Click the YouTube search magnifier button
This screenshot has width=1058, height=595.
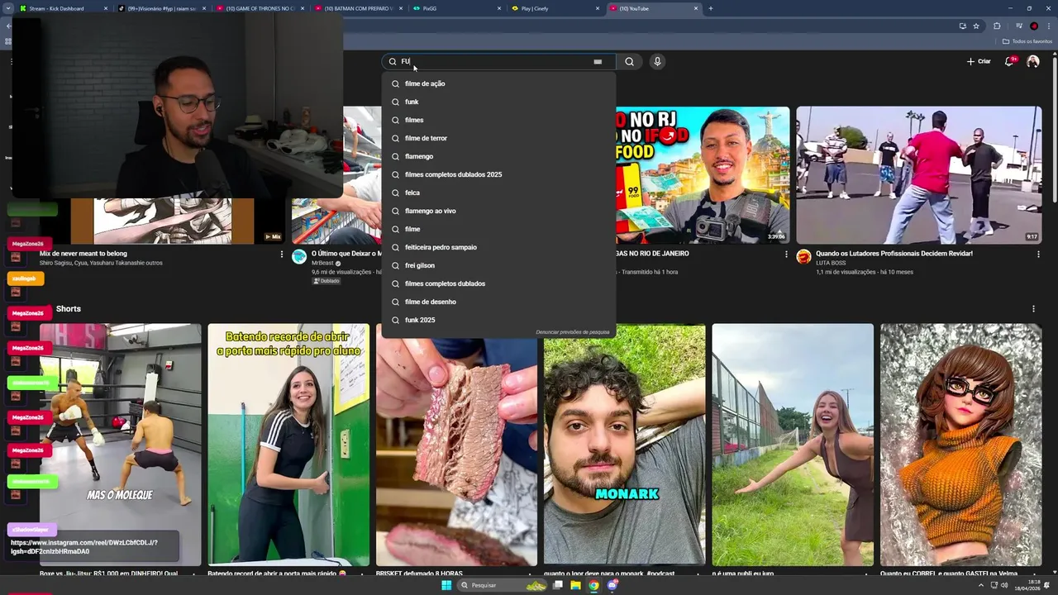click(x=629, y=61)
